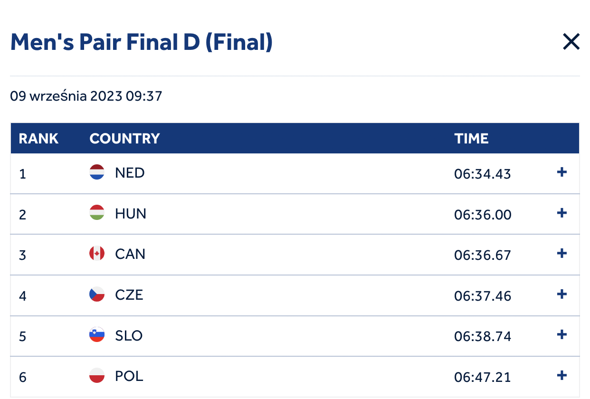The height and width of the screenshot is (399, 590).
Task: Click the Men's Pair Final D title
Action: click(142, 42)
